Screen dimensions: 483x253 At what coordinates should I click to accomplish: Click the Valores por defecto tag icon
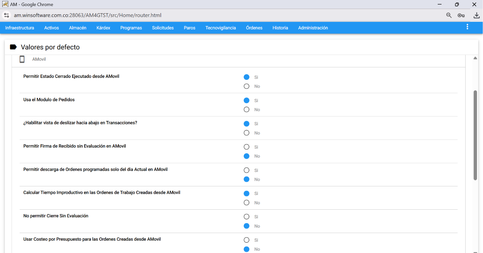click(13, 47)
